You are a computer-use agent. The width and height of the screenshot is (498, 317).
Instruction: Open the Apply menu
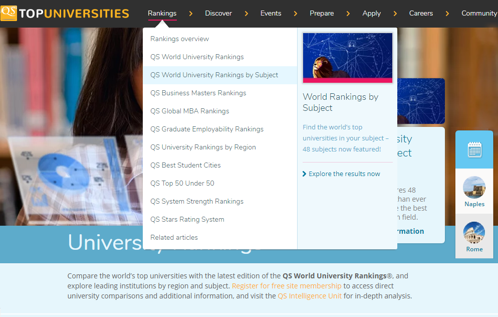[x=371, y=14]
